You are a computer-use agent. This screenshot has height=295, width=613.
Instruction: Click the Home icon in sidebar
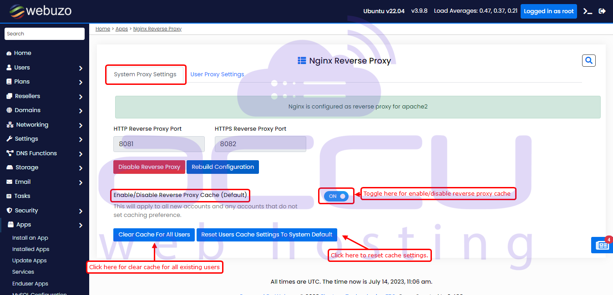click(9, 54)
